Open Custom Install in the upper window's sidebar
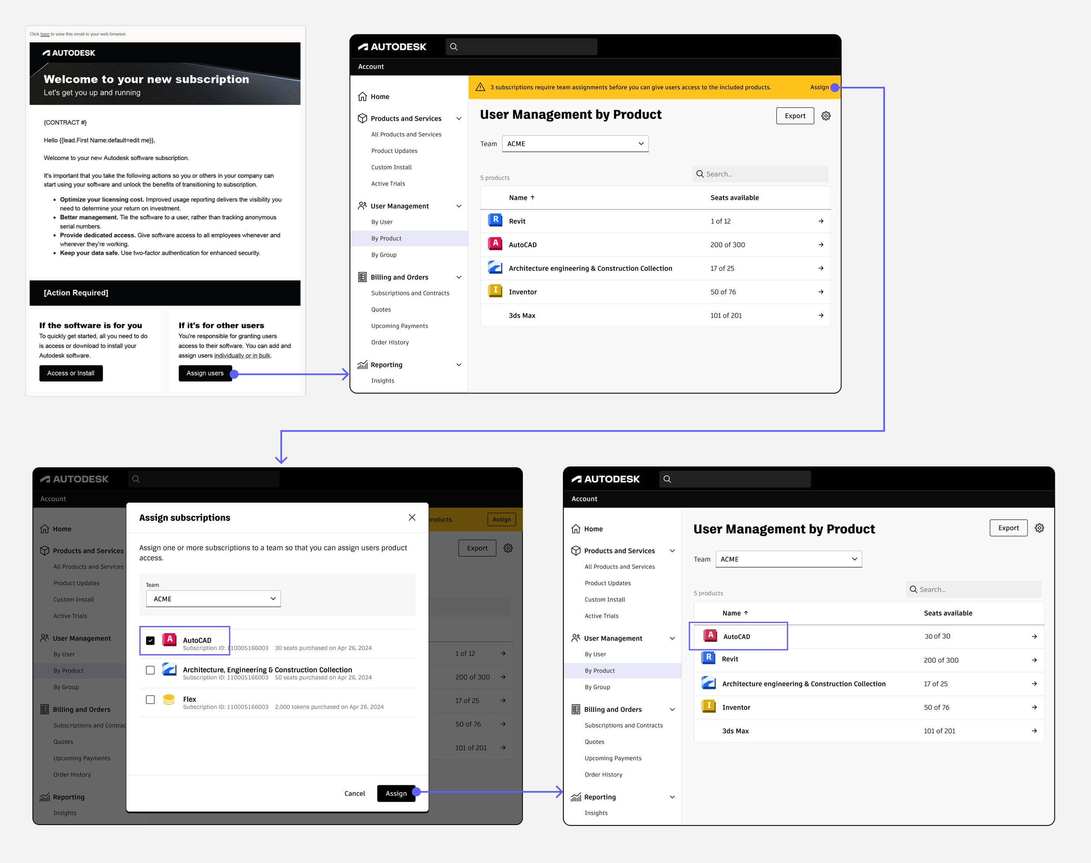1091x863 pixels. [x=391, y=167]
